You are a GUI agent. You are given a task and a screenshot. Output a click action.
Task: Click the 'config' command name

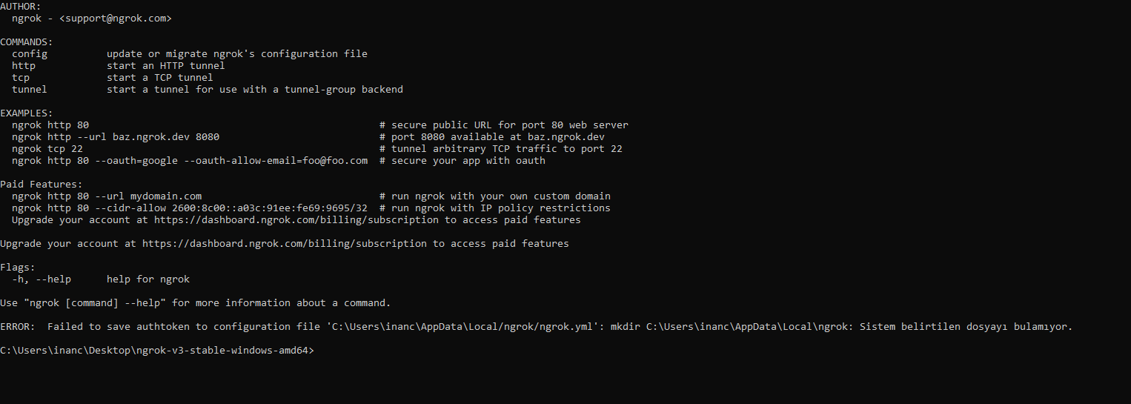(x=30, y=54)
